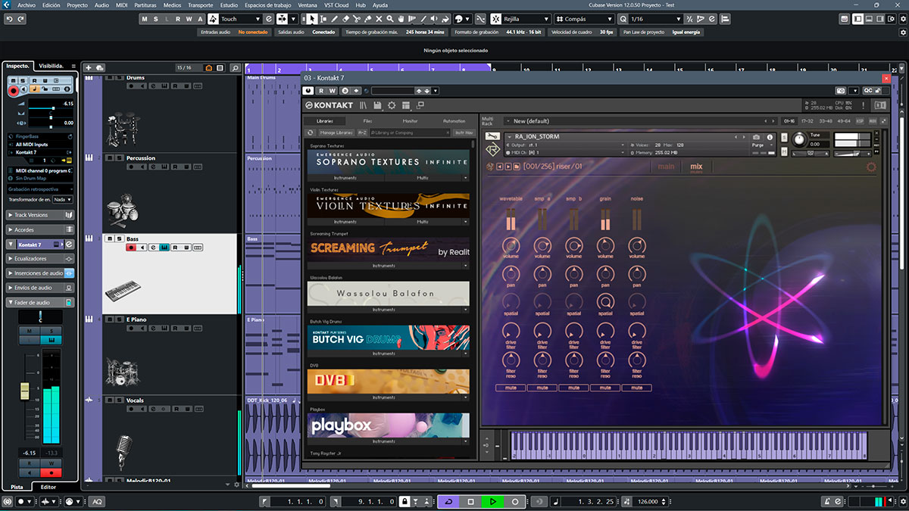
Task: Click the instrument info icon
Action: click(770, 137)
